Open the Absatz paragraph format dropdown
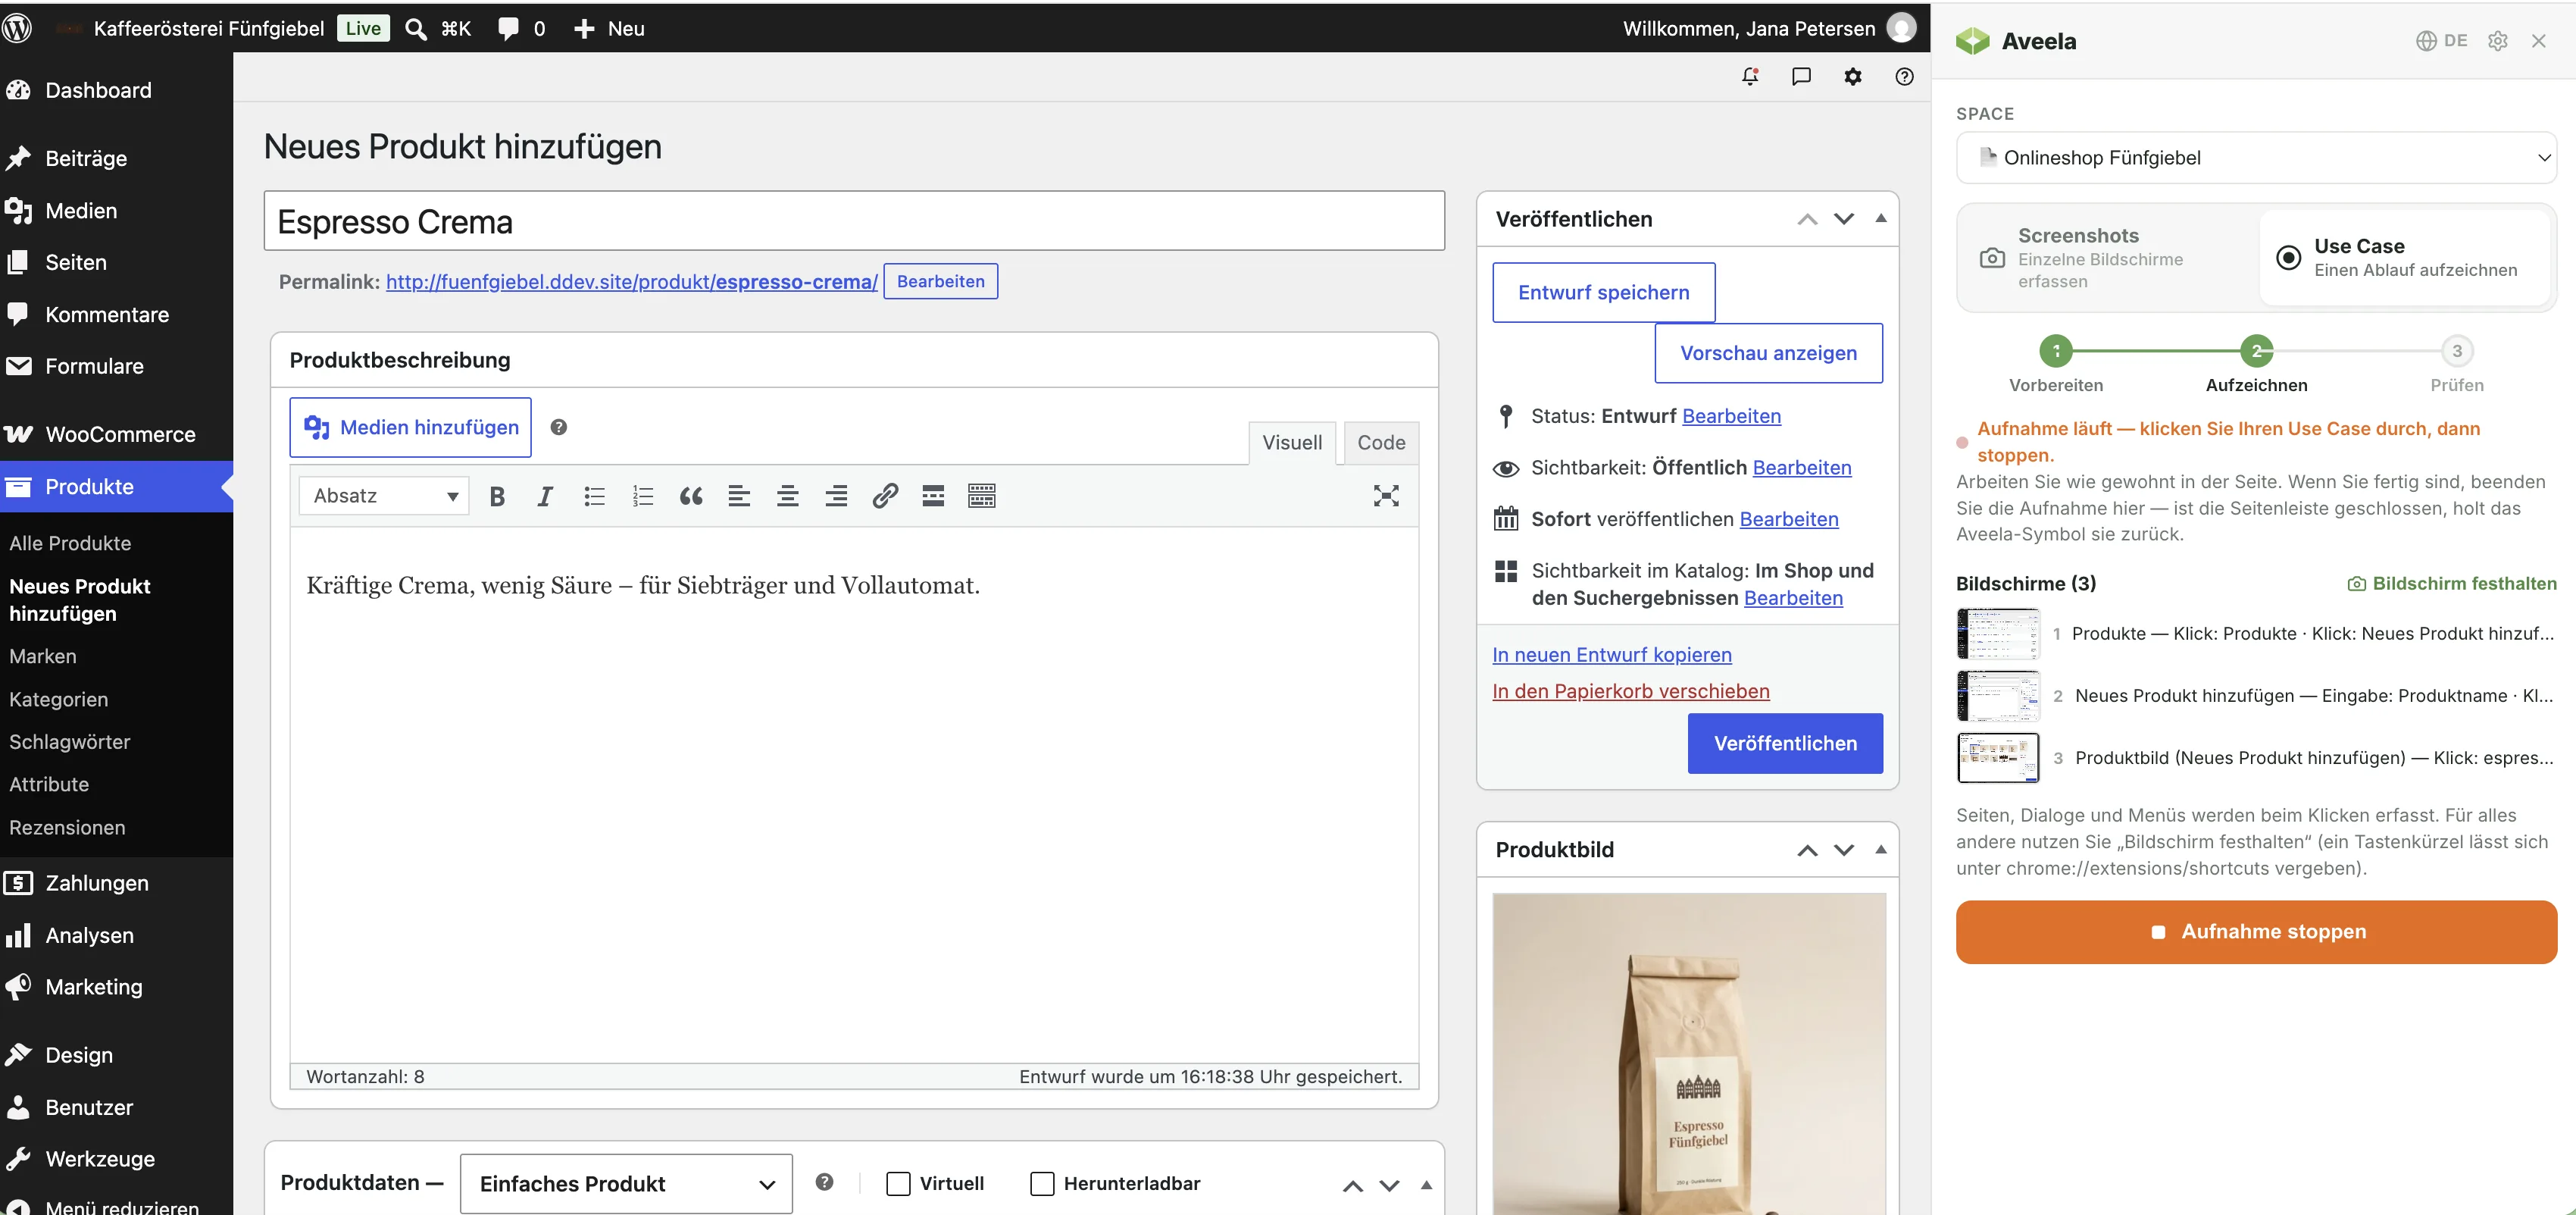Screen dimensions: 2576x1215 click(385, 496)
